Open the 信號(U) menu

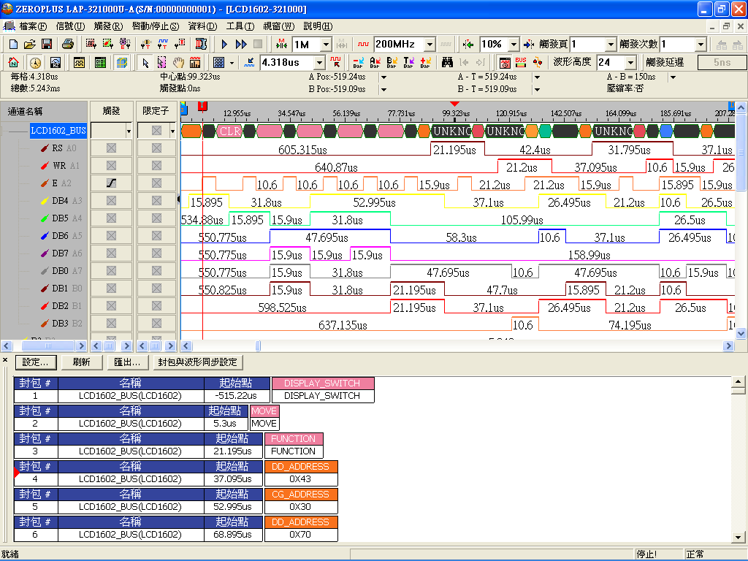tap(70, 26)
